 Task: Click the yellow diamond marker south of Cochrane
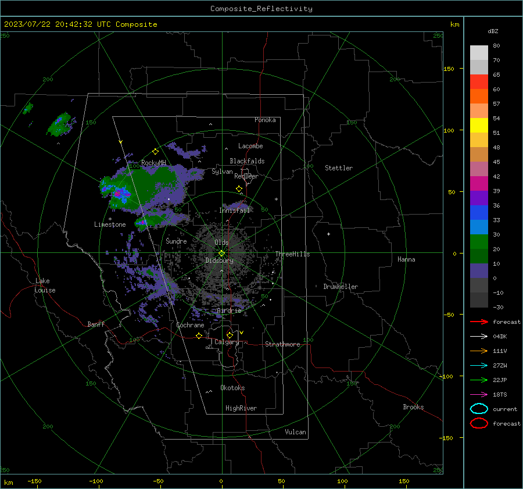(199, 335)
